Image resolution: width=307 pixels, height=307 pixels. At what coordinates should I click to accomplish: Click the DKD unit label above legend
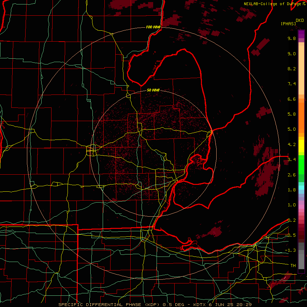[x=300, y=20]
